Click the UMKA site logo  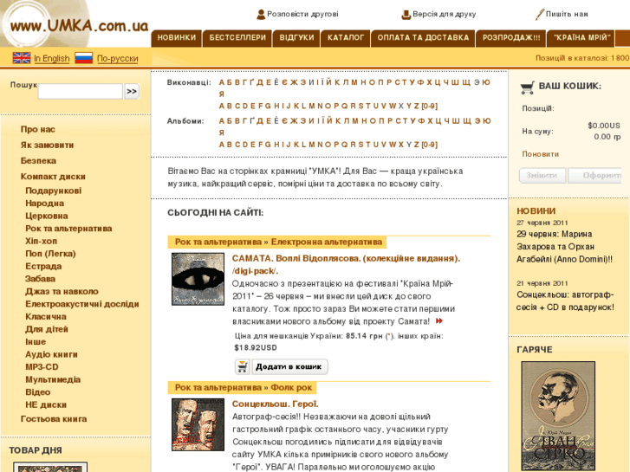pos(76,25)
